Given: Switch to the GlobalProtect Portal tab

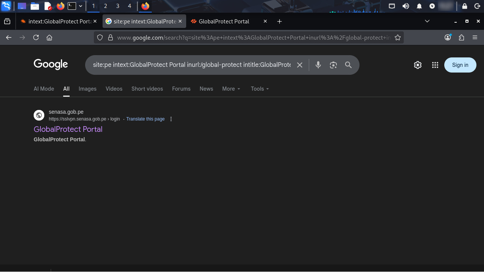Looking at the screenshot, I should click(224, 22).
